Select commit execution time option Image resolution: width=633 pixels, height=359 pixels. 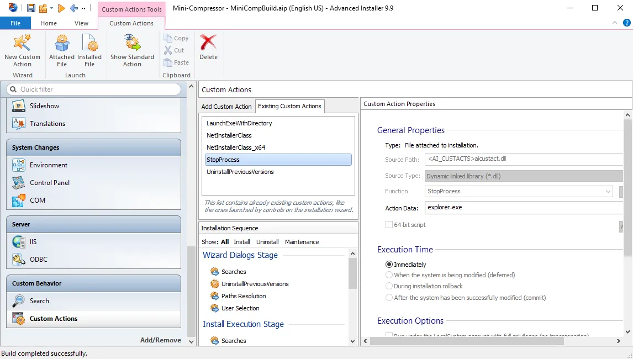coord(389,298)
